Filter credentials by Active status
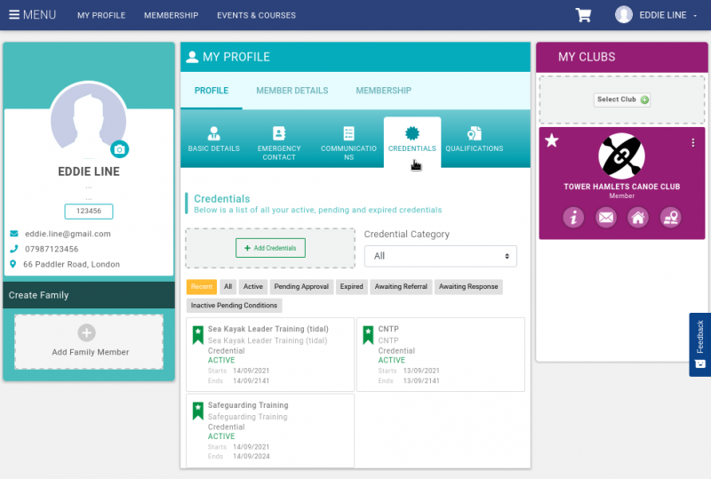711x479 pixels. click(253, 287)
